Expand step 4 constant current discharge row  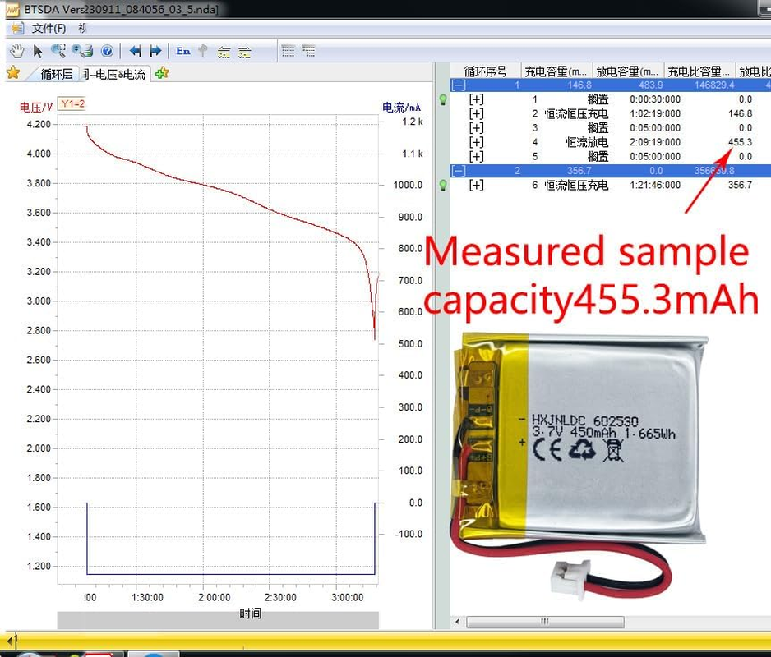(476, 142)
